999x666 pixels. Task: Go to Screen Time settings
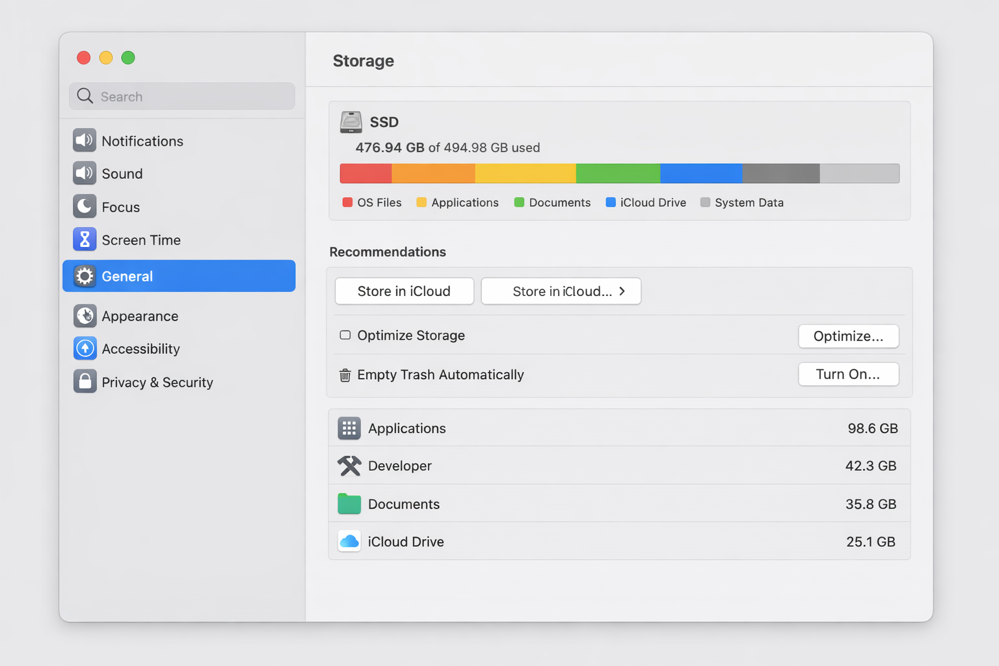point(179,239)
